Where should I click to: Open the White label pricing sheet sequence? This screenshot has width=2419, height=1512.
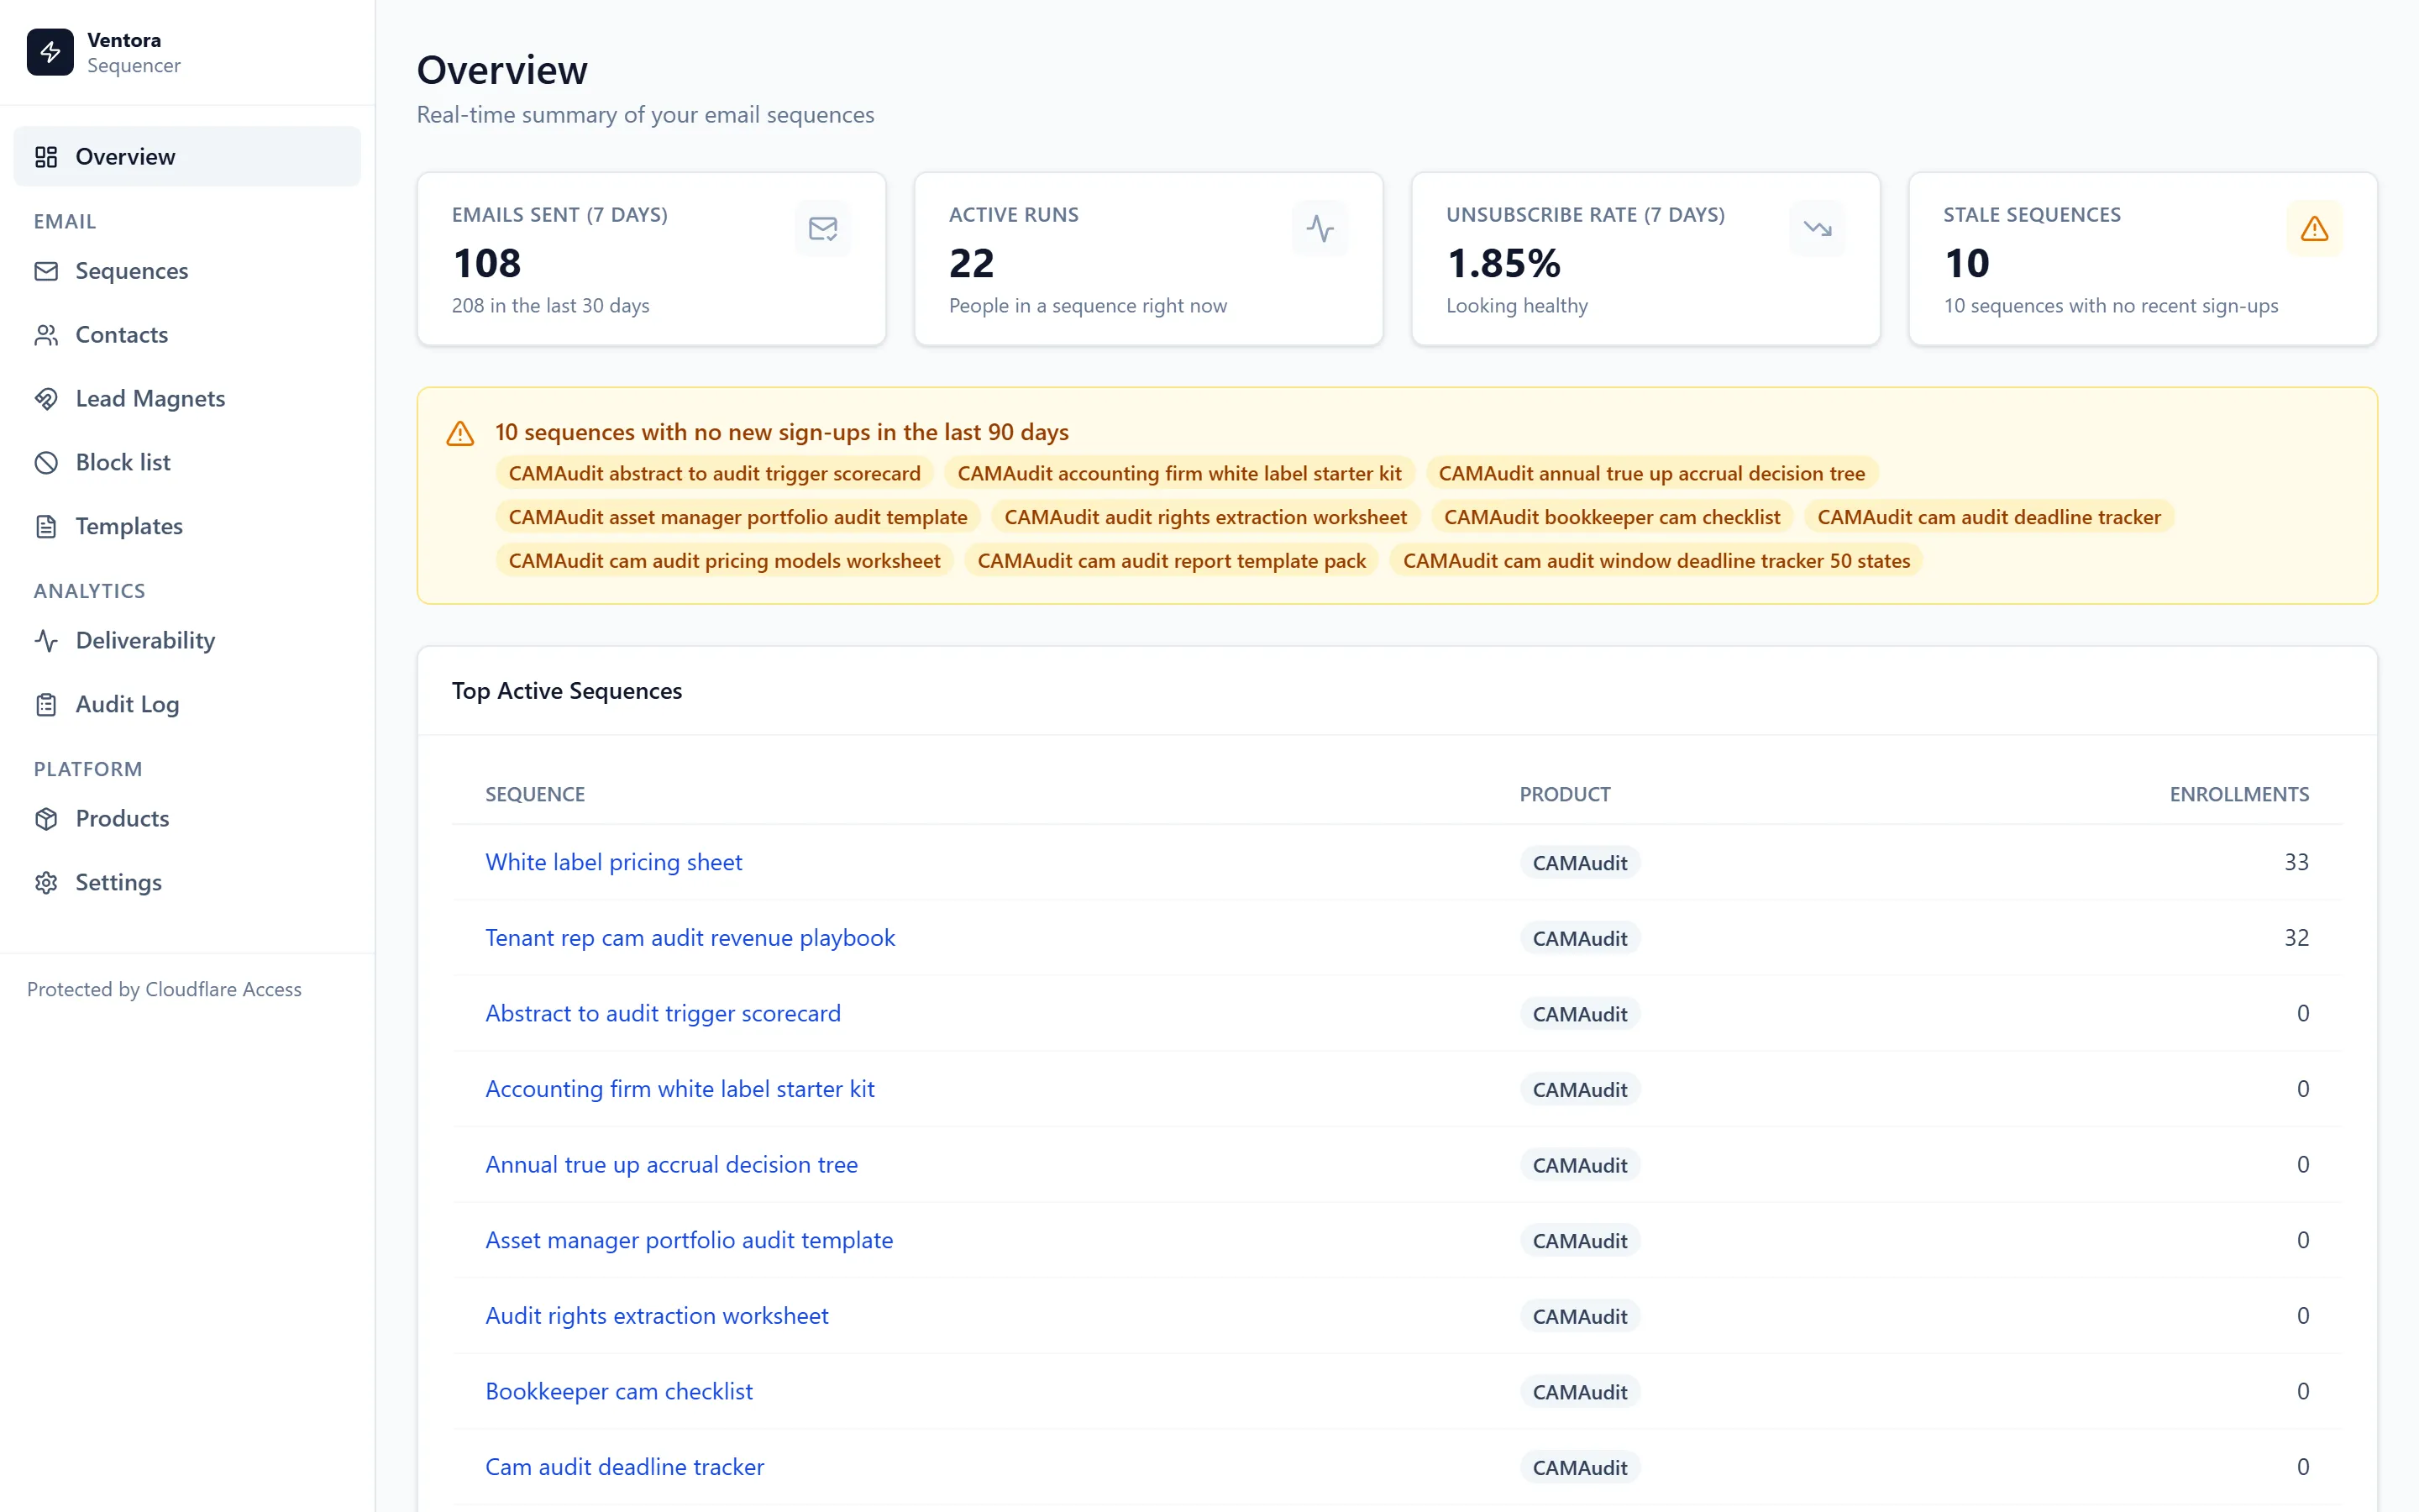click(614, 862)
